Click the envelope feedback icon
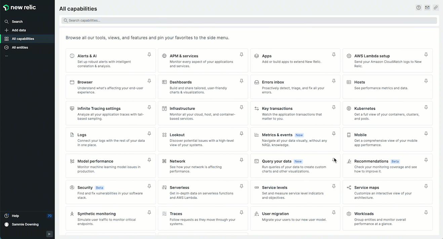Image resolution: width=443 pixels, height=239 pixels. point(427,7)
